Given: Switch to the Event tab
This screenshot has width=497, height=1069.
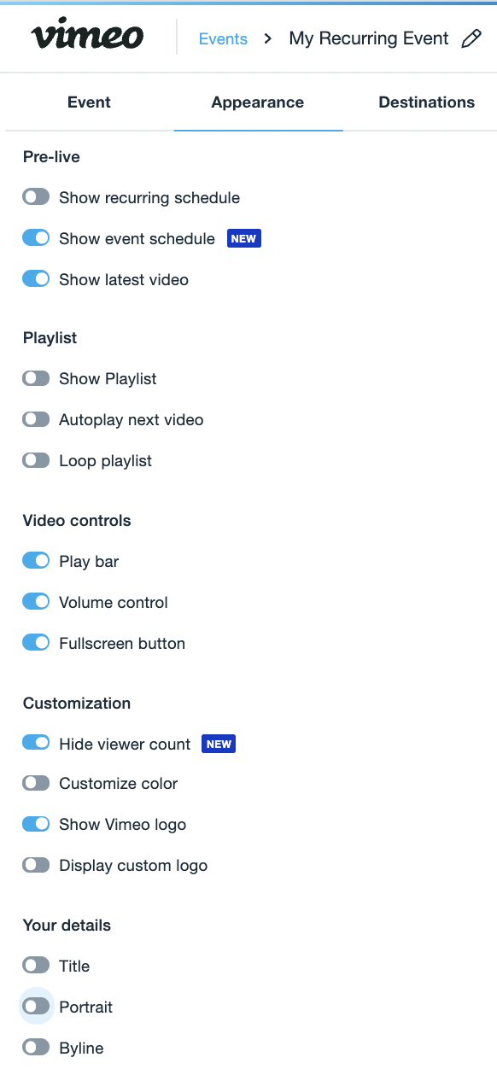Looking at the screenshot, I should point(89,102).
